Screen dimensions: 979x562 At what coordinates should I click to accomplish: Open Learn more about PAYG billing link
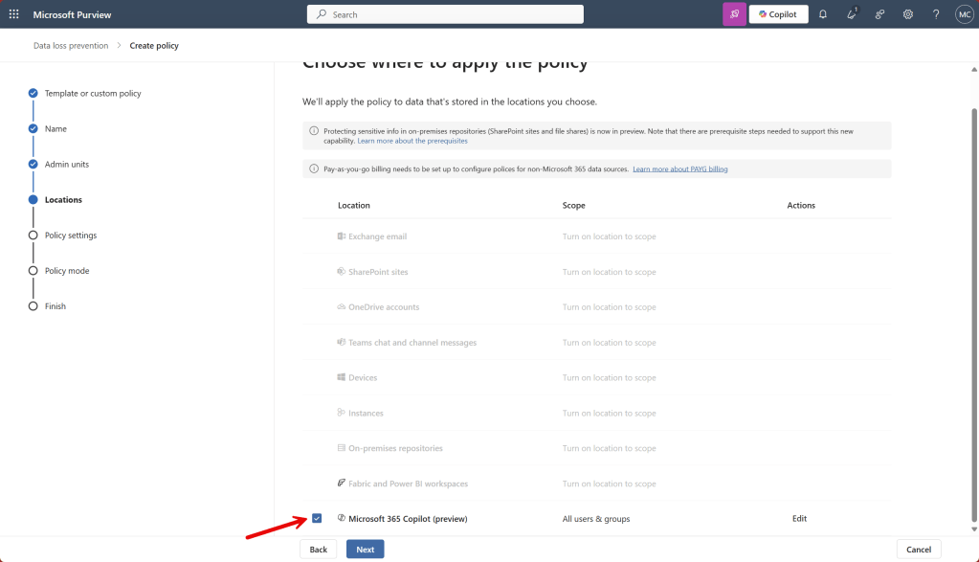click(x=679, y=169)
